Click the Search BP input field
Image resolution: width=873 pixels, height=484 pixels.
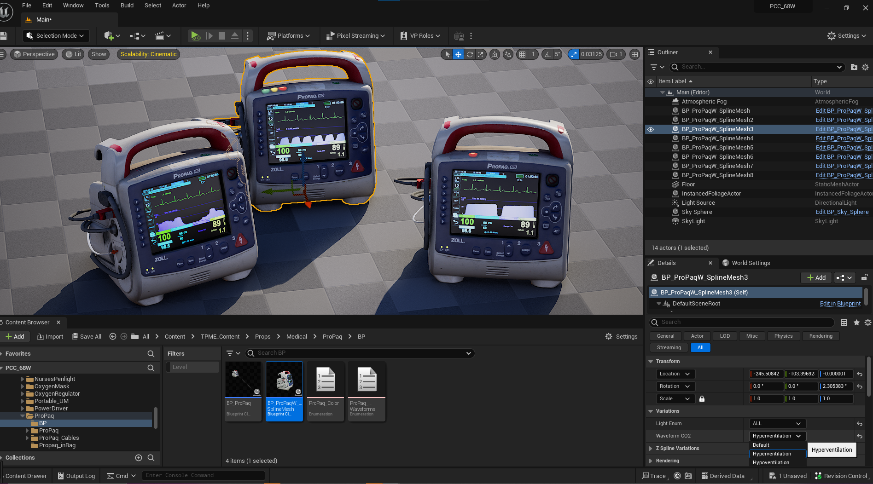[x=359, y=353]
